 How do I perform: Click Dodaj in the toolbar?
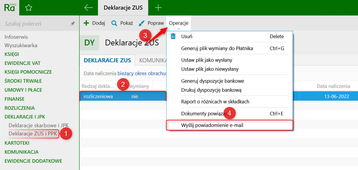click(x=94, y=23)
